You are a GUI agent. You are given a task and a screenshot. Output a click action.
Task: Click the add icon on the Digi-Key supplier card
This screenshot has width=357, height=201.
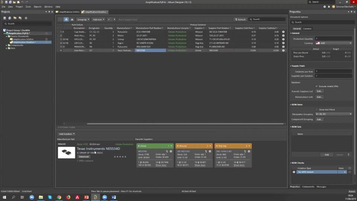tap(249, 151)
